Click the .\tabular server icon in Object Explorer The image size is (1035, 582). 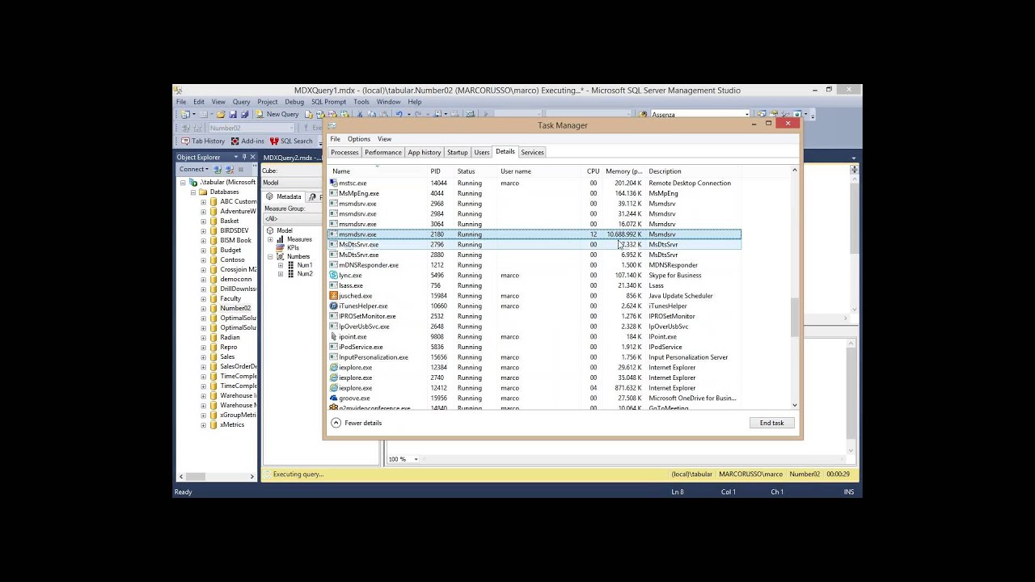click(193, 182)
